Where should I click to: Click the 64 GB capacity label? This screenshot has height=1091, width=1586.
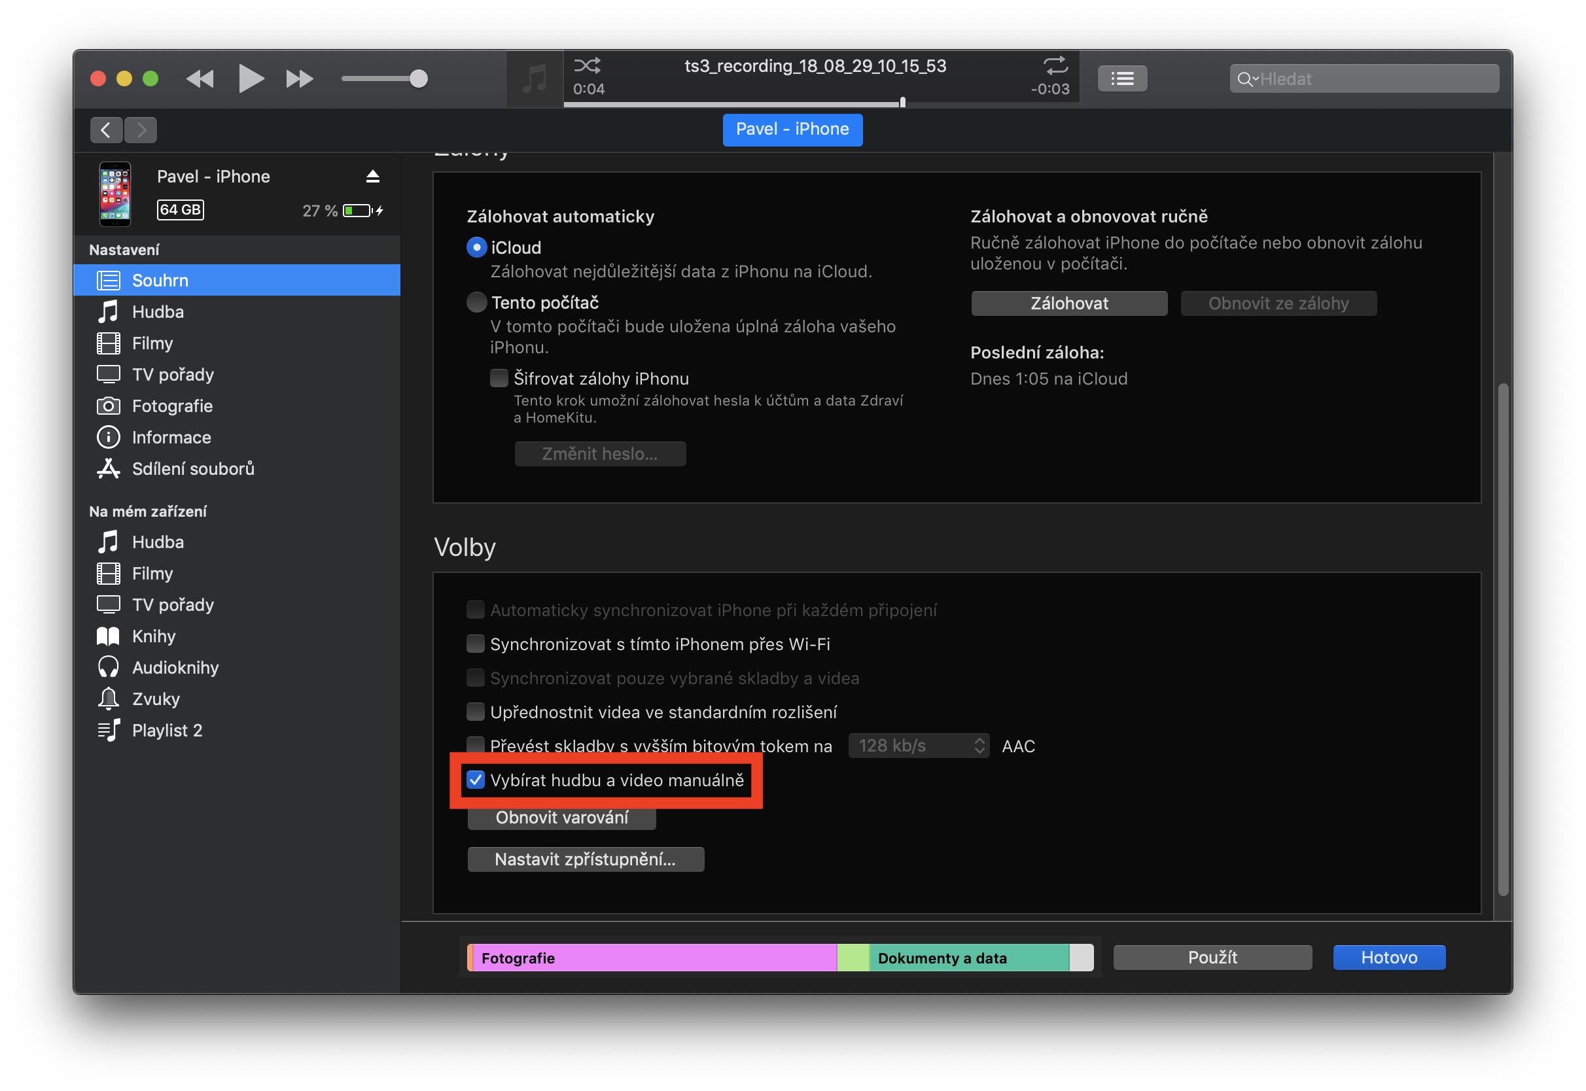coord(181,210)
